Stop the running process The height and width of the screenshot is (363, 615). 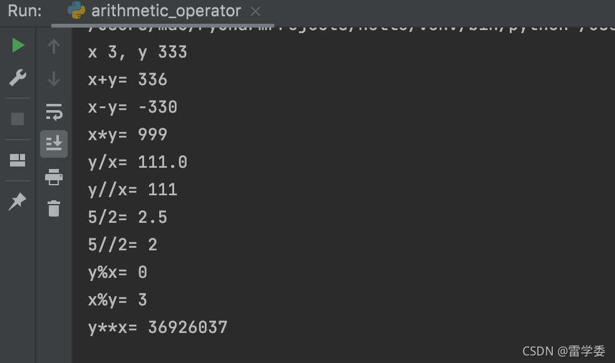18,119
